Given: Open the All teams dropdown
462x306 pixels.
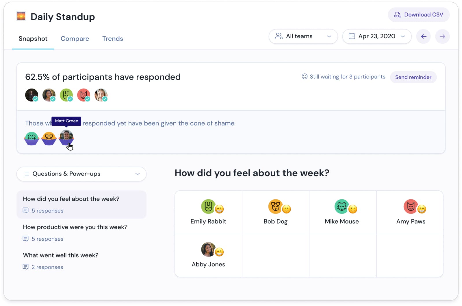Looking at the screenshot, I should pos(303,36).
